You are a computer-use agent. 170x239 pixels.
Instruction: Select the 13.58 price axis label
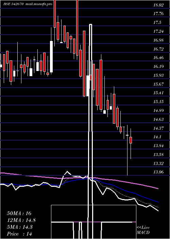click(158, 155)
